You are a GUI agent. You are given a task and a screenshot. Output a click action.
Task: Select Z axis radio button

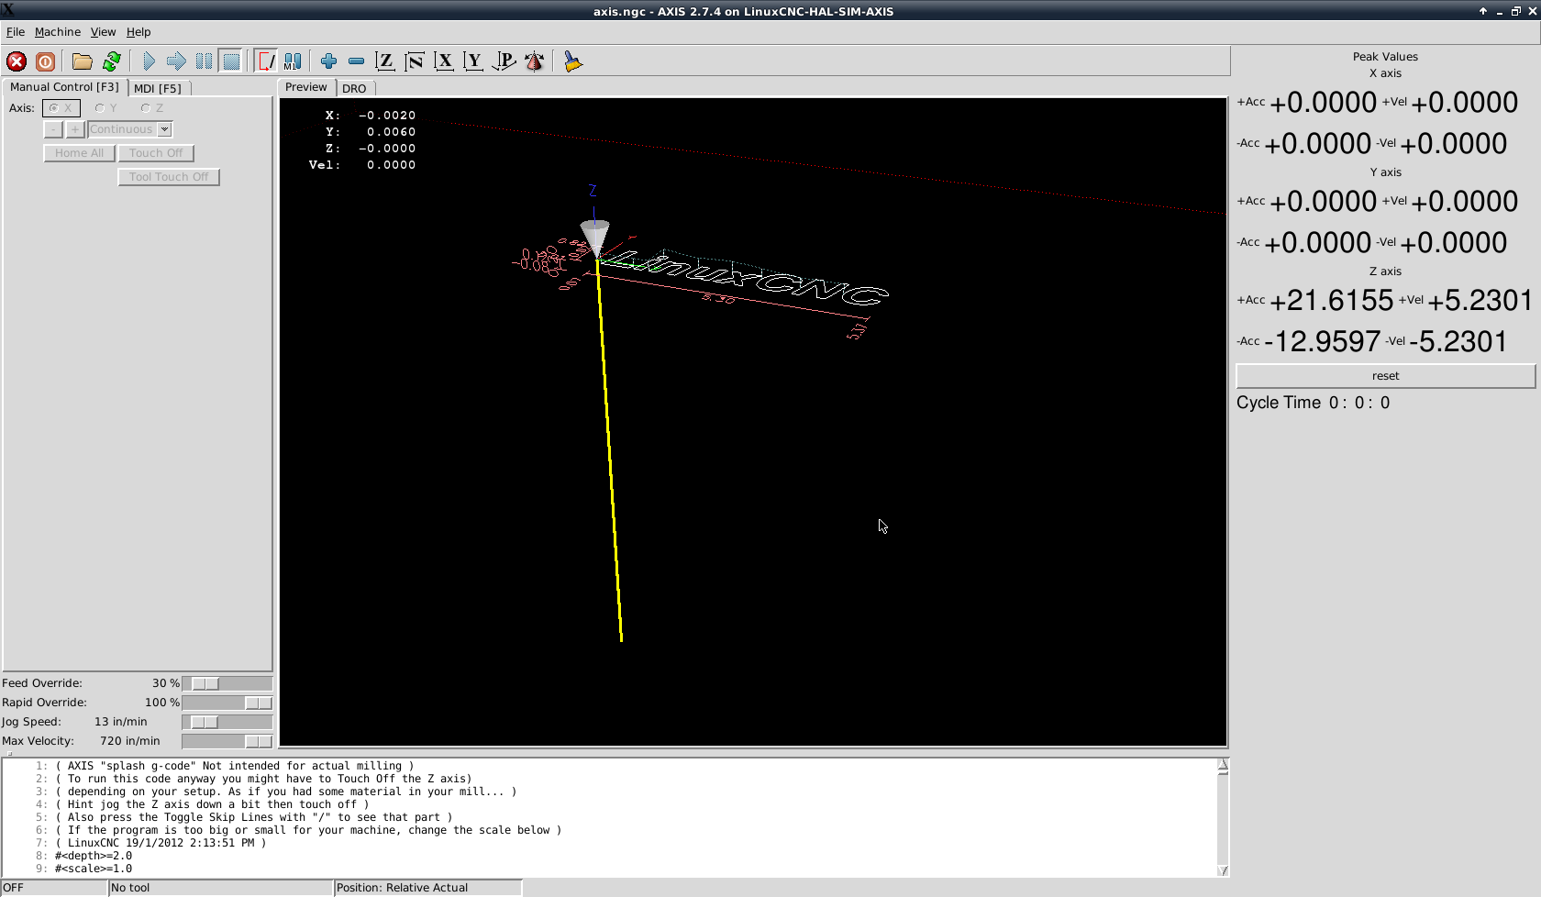click(152, 108)
